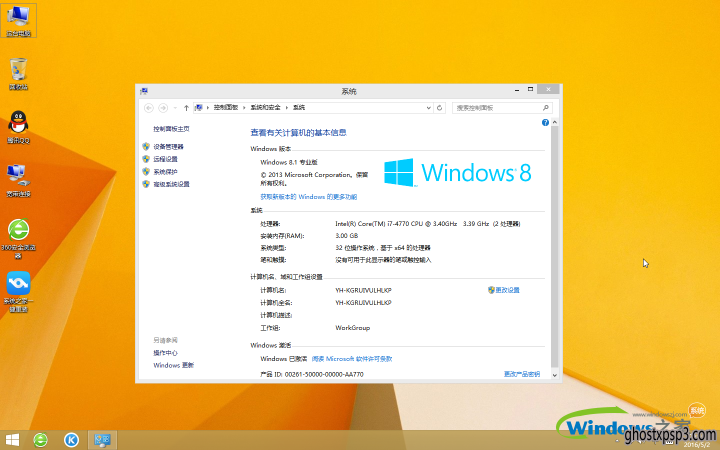Open 360 browser from the taskbar
Screen dimensions: 720x450
pyautogui.click(x=40, y=440)
